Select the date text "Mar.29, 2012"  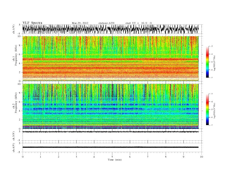(80, 23)
